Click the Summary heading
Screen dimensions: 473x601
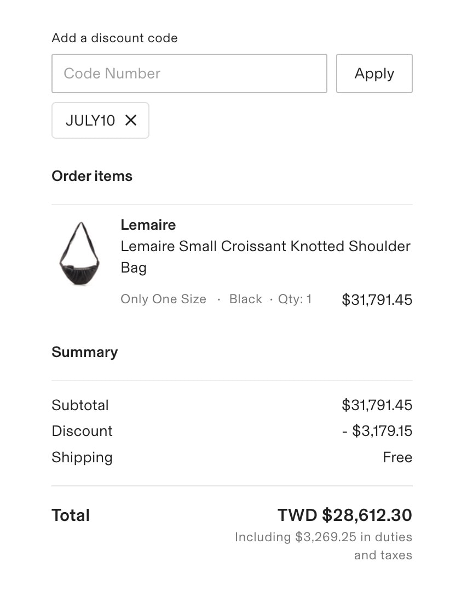(85, 352)
